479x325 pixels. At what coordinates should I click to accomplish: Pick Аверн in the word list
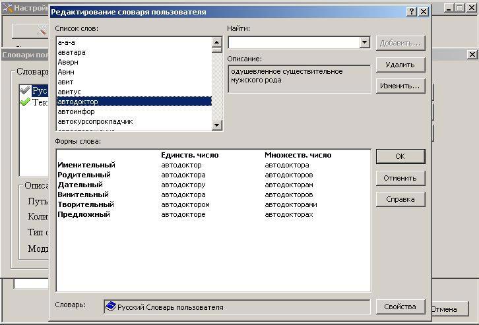(x=68, y=62)
